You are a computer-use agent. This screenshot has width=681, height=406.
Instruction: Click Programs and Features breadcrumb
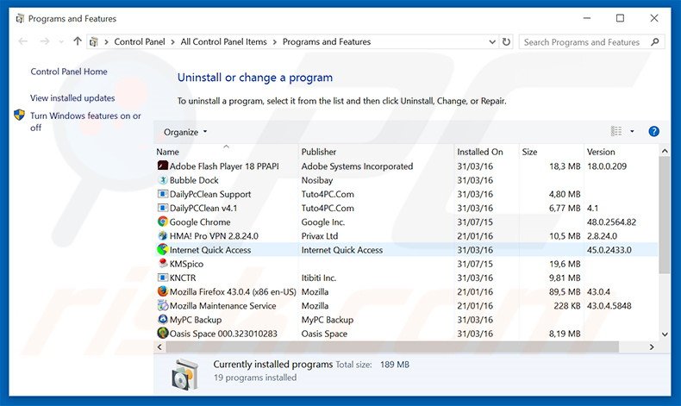click(327, 42)
